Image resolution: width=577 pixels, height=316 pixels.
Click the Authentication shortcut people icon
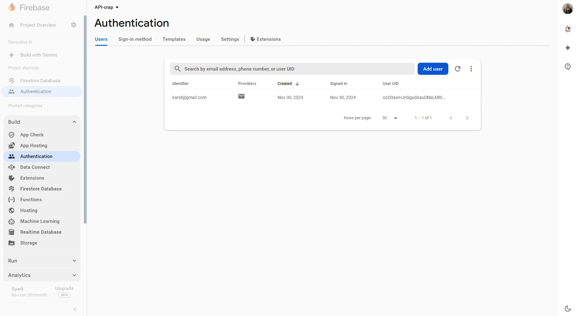click(x=12, y=91)
